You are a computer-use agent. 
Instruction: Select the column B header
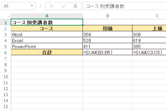coord(108,16)
